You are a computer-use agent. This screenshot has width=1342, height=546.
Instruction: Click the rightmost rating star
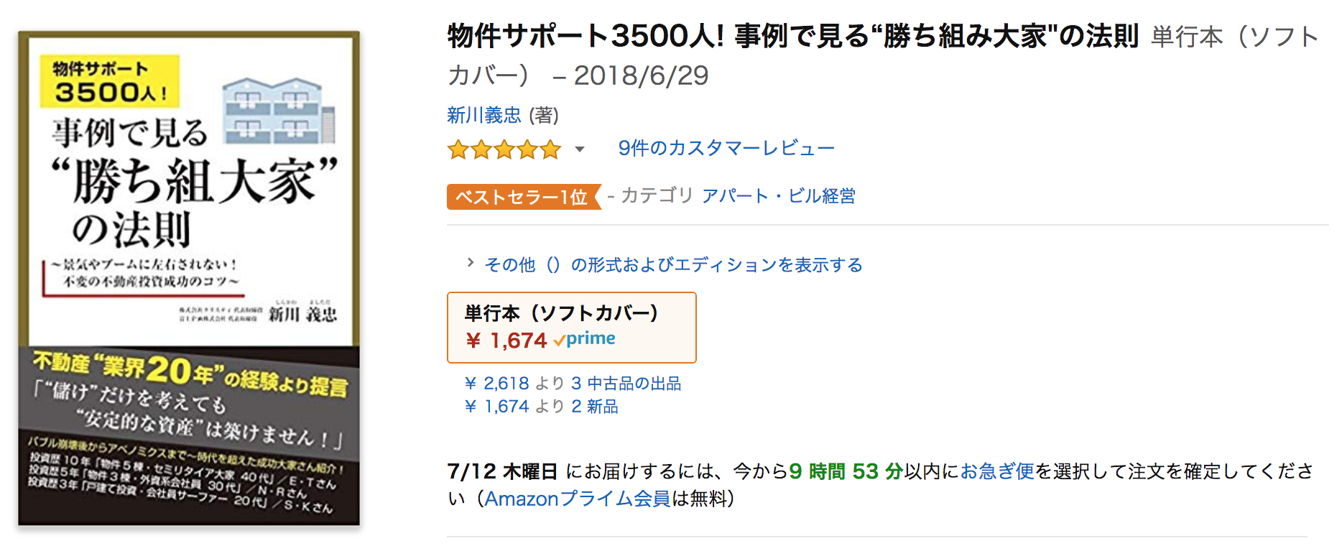click(551, 150)
